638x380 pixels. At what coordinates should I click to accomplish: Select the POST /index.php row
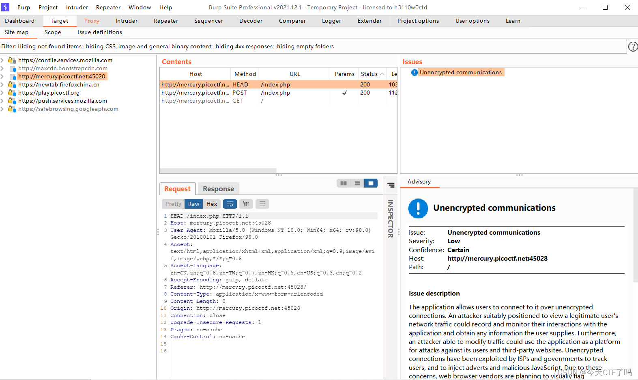[x=278, y=93]
